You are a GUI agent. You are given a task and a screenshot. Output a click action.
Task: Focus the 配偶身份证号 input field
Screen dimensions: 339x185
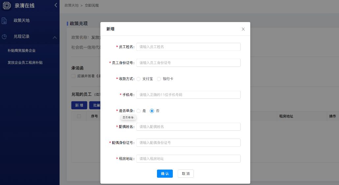pyautogui.click(x=188, y=143)
